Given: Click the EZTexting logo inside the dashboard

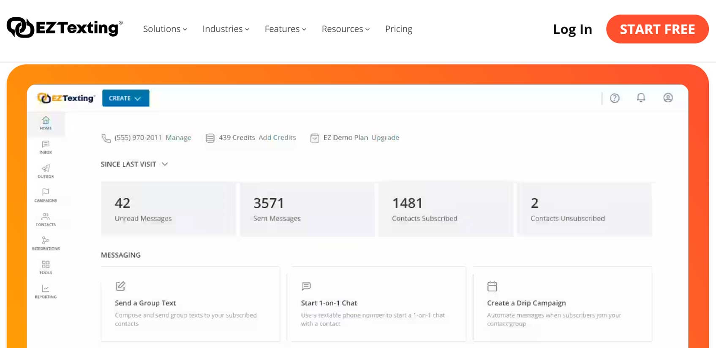Looking at the screenshot, I should point(66,98).
